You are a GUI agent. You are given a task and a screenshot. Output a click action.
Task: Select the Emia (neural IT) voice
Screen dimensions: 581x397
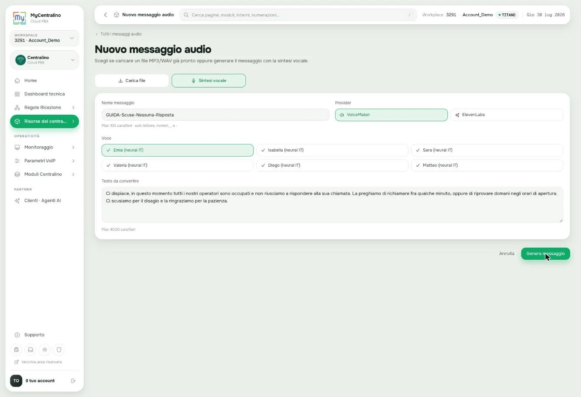[177, 150]
